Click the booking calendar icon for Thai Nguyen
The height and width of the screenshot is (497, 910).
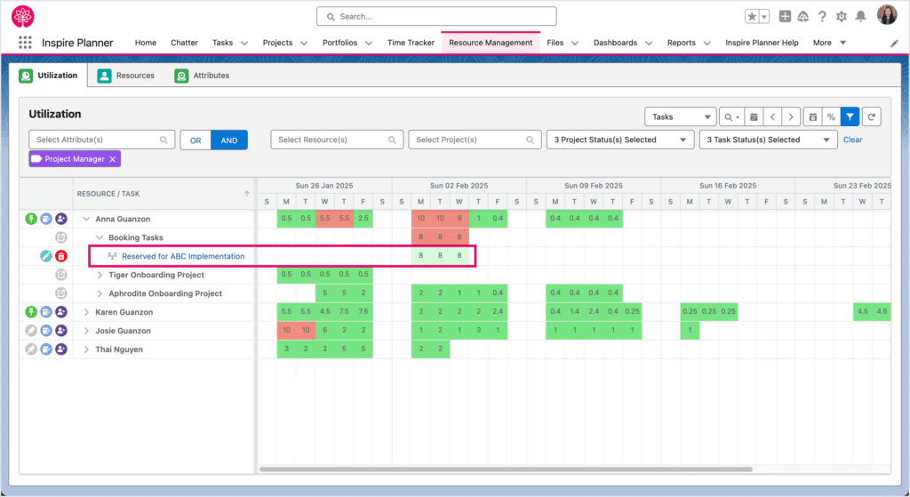coord(46,349)
